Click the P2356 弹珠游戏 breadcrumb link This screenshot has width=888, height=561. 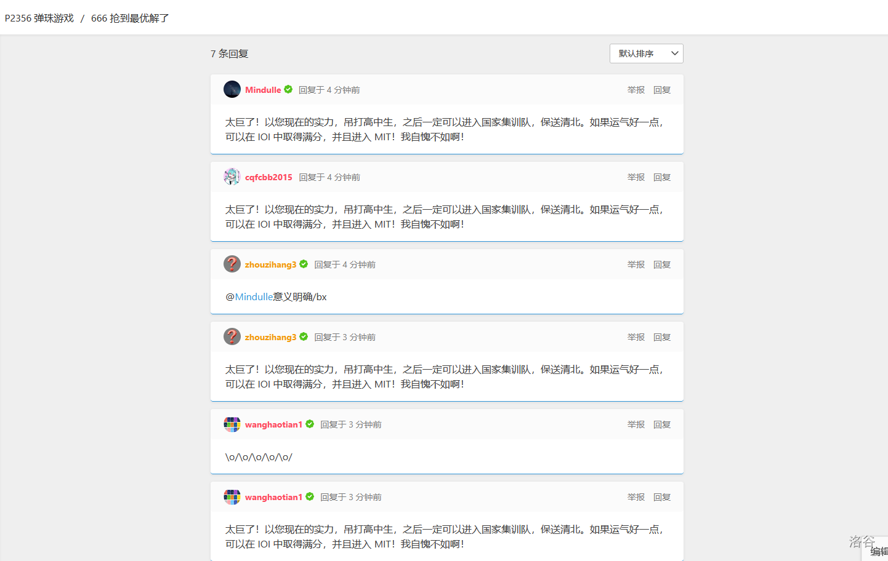[39, 18]
